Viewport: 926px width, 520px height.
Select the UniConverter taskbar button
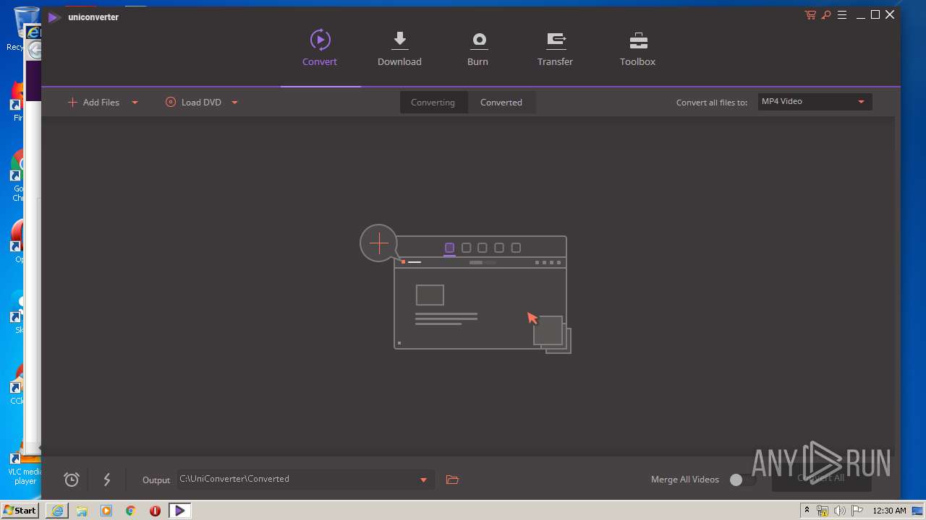point(179,511)
